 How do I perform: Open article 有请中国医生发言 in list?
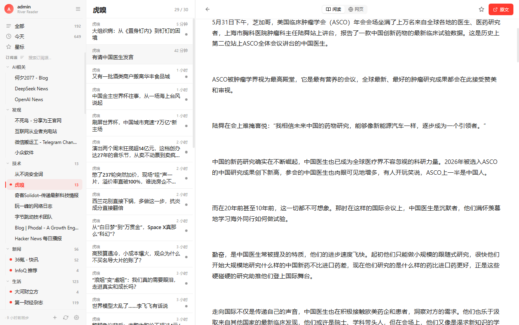point(139,54)
